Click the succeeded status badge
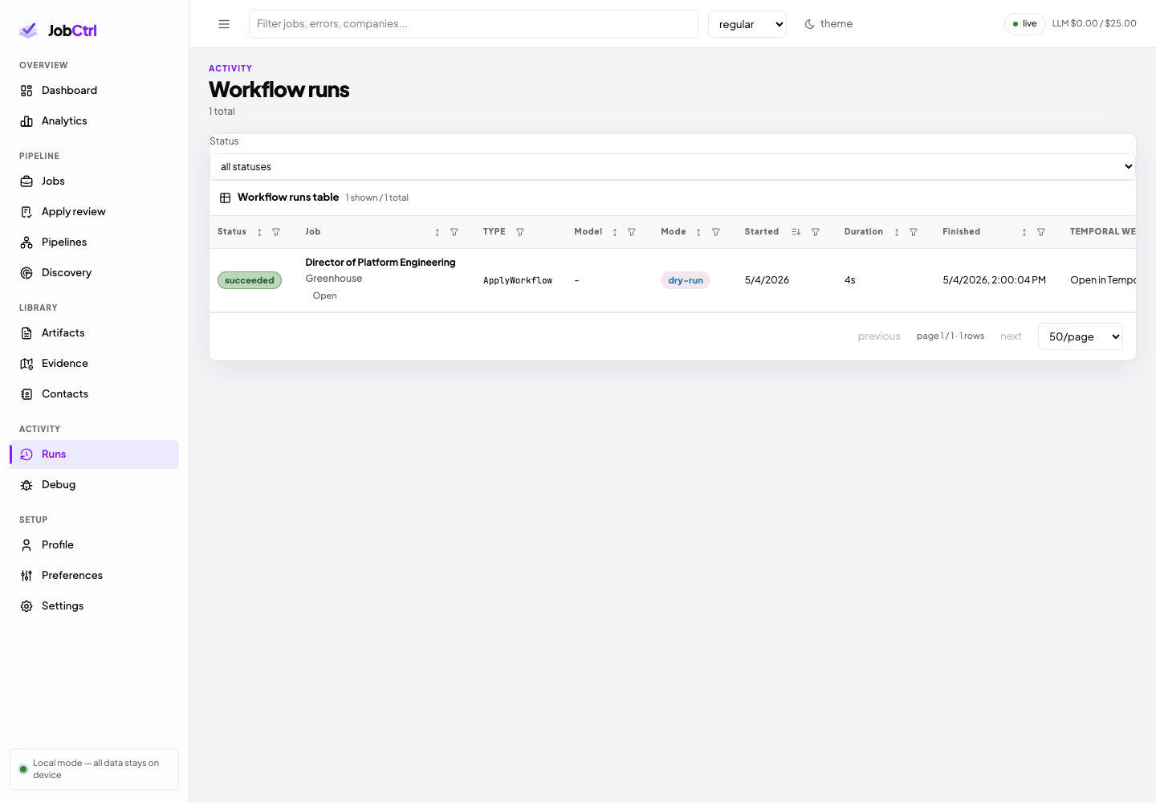Image resolution: width=1156 pixels, height=803 pixels. (250, 280)
